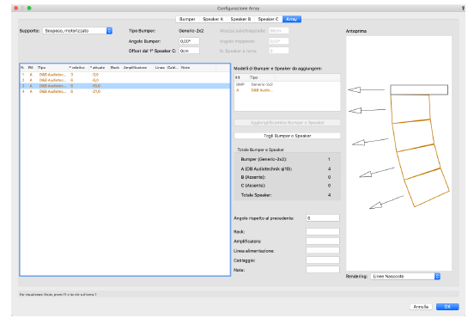Click the Amplificatore column header
The width and height of the screenshot is (474, 324).
coord(138,67)
